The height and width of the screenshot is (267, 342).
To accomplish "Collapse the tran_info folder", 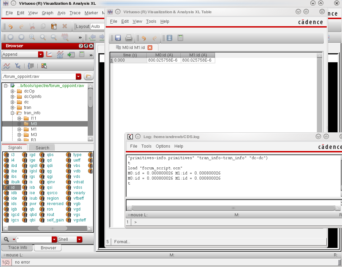I will coord(13,113).
